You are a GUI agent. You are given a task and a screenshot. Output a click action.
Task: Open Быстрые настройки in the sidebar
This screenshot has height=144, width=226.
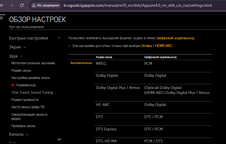pos(28,38)
